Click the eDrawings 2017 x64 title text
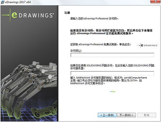The image size is (161, 122). tap(18, 2)
